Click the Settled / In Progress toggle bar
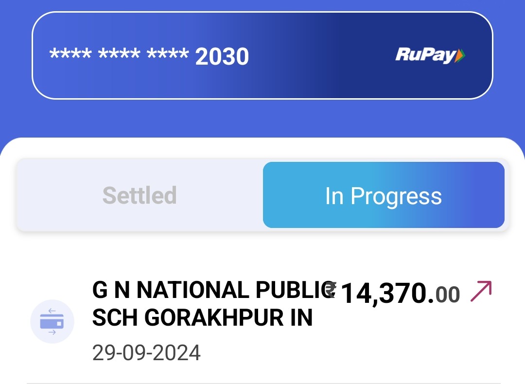 (x=262, y=195)
